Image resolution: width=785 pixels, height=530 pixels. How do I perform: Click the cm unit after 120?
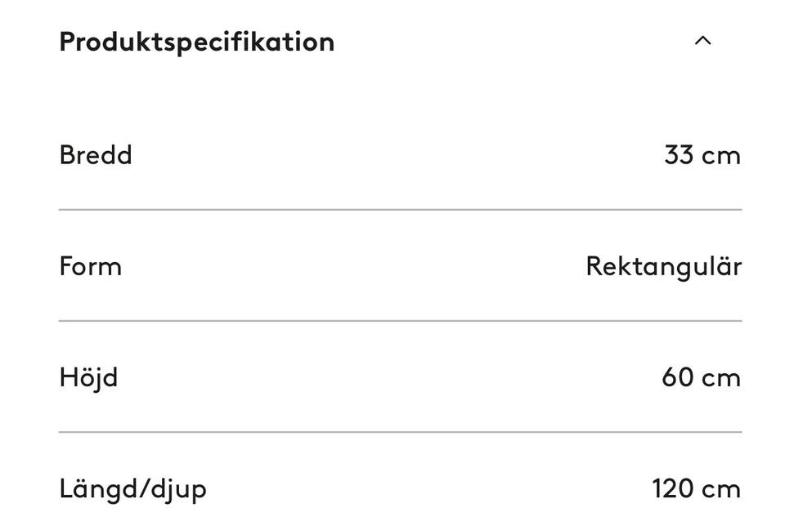tap(721, 489)
